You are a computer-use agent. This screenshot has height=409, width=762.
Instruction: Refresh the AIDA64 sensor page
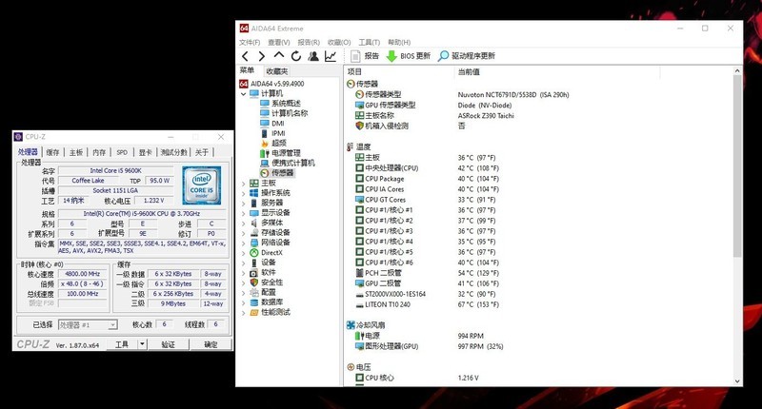[296, 56]
